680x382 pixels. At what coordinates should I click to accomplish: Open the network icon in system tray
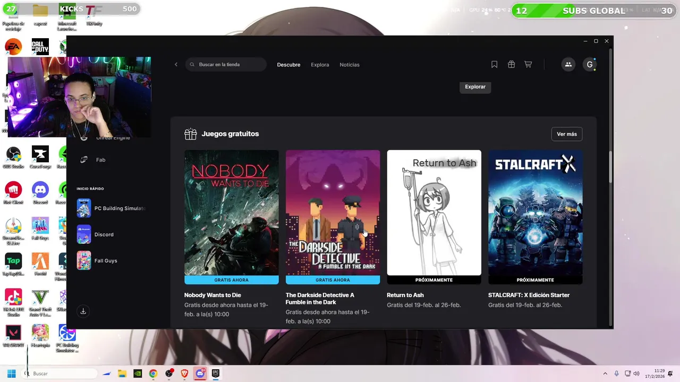(627, 374)
